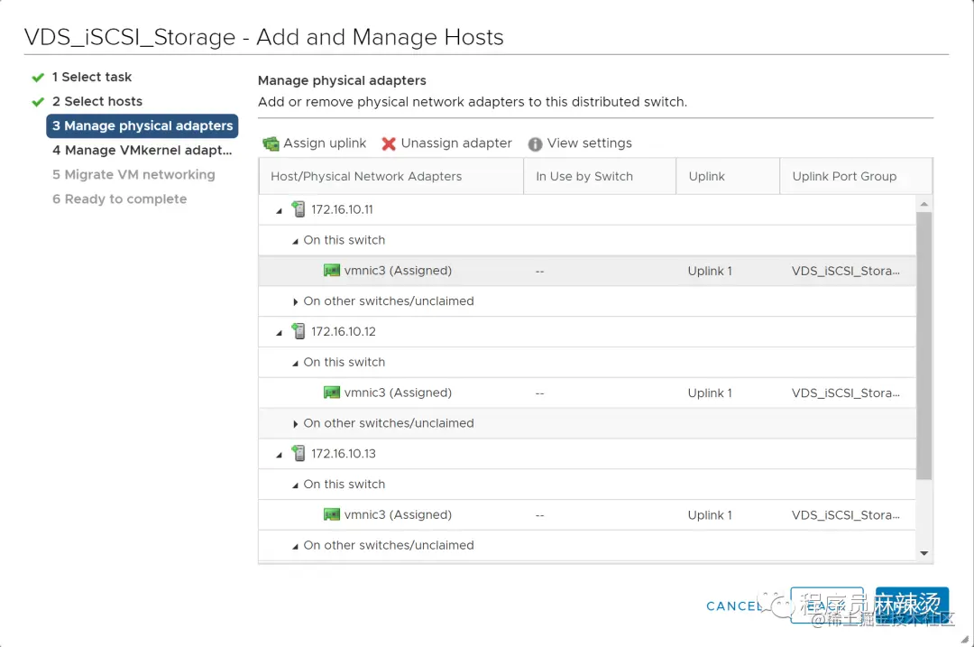Click the 172.16.10.13 host name

pyautogui.click(x=344, y=454)
